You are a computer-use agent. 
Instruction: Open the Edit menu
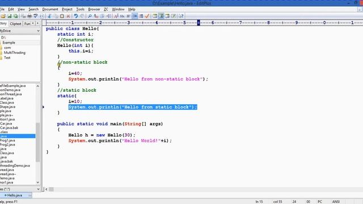11,9
